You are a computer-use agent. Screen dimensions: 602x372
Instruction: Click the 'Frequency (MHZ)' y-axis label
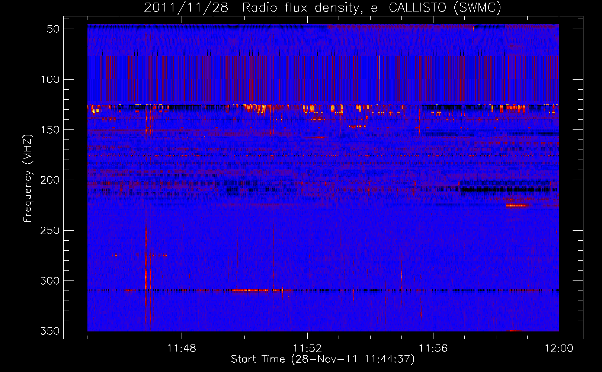28,179
